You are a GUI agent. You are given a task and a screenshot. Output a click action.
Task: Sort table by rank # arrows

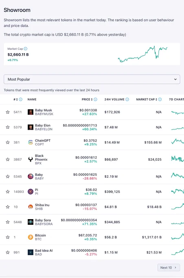tap(17, 99)
